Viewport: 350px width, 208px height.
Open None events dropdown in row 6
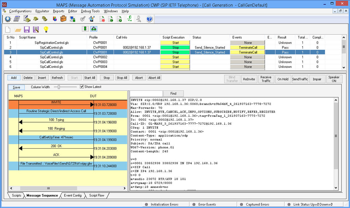point(248,67)
